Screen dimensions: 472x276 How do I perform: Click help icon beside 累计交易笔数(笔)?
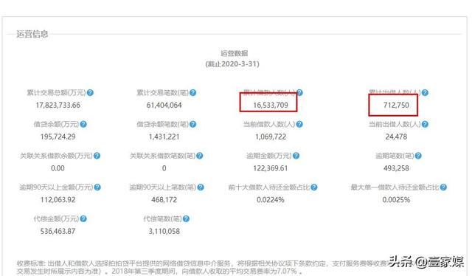(x=193, y=93)
